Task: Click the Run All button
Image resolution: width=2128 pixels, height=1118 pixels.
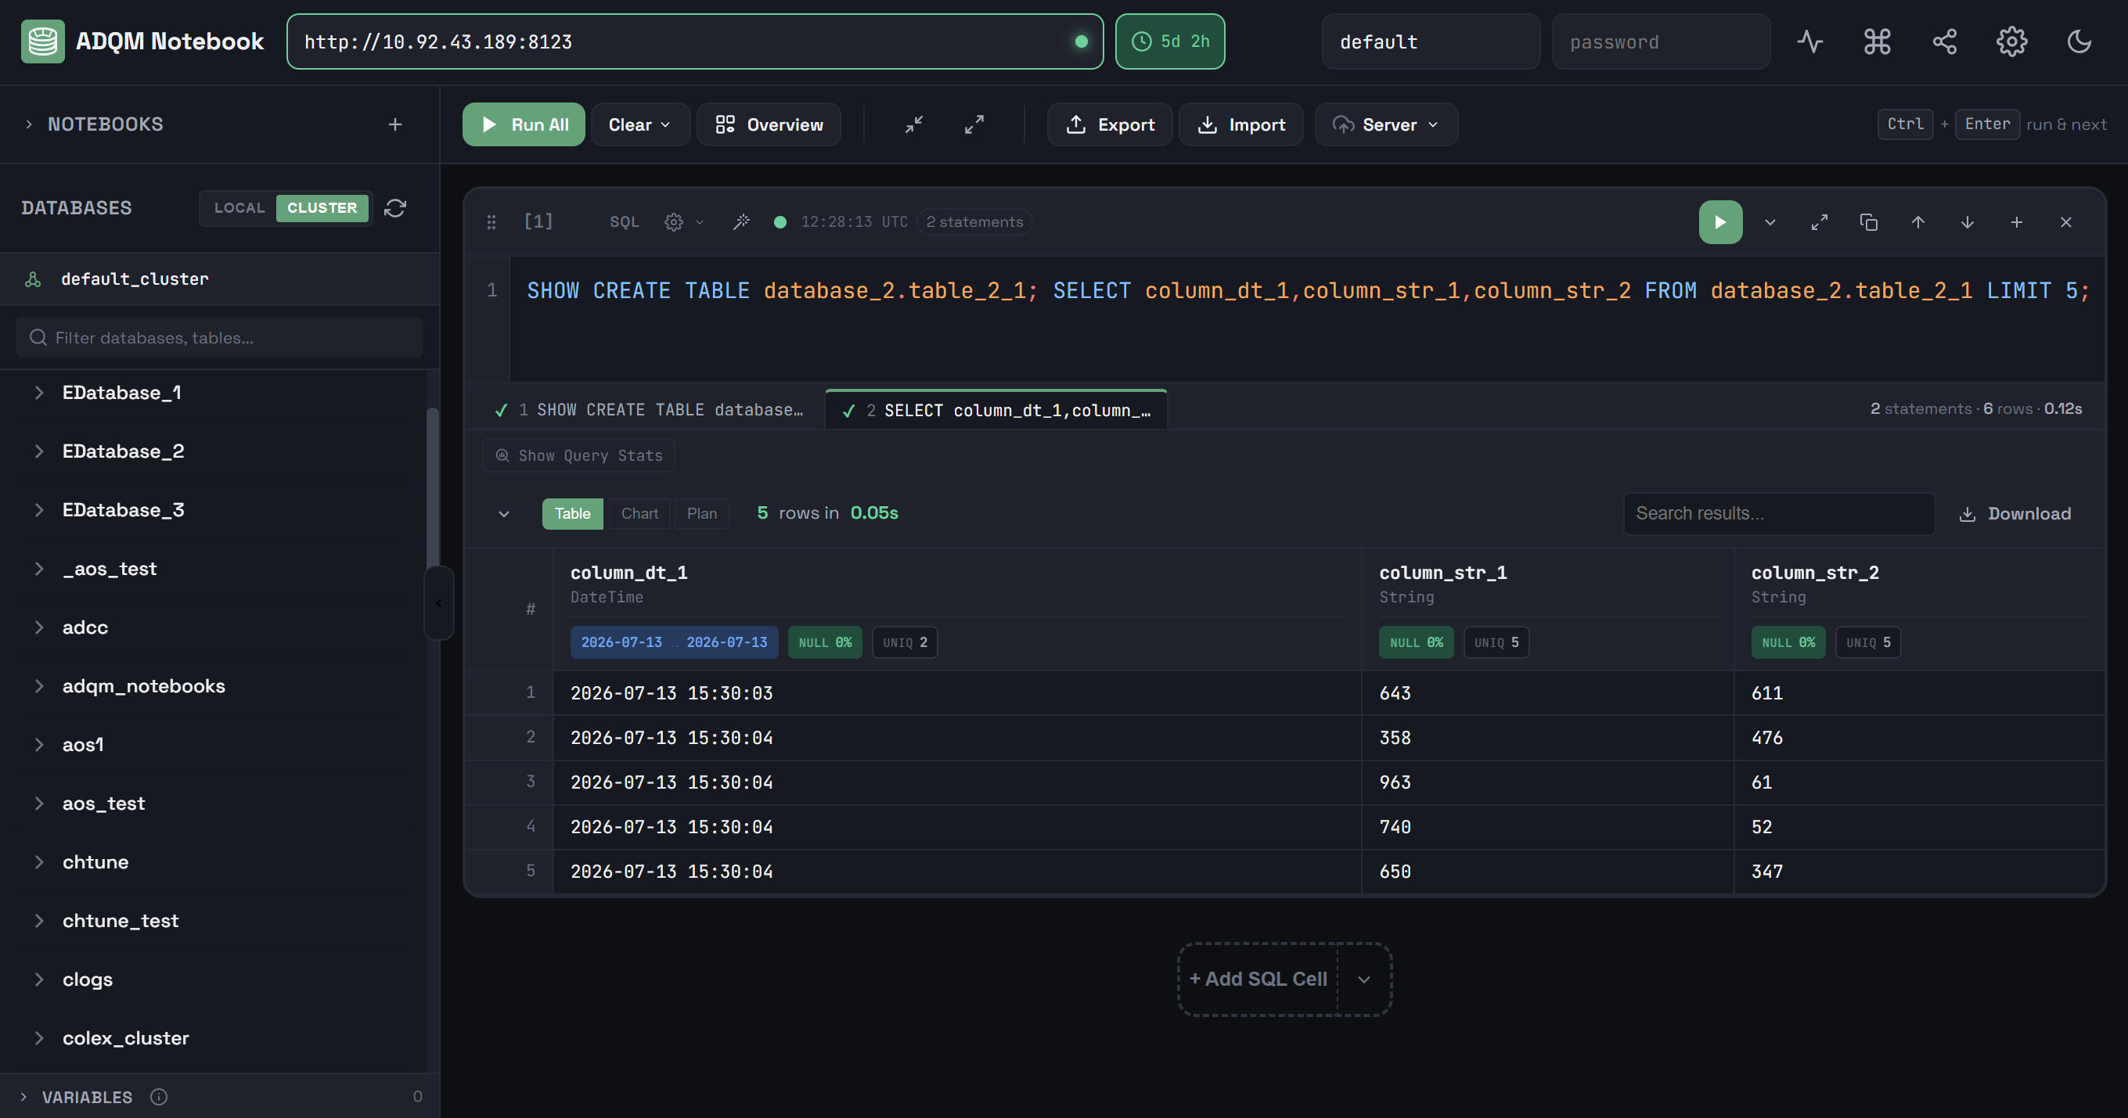Action: point(524,124)
